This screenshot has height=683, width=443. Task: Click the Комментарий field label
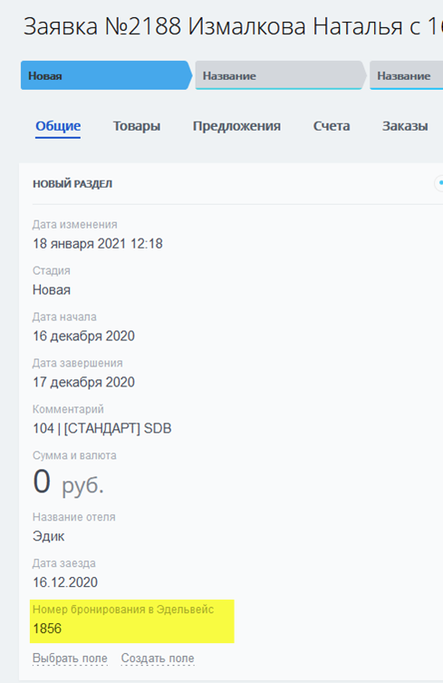pos(68,409)
